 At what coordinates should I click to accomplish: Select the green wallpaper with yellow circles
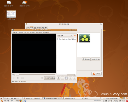click(x=85, y=38)
